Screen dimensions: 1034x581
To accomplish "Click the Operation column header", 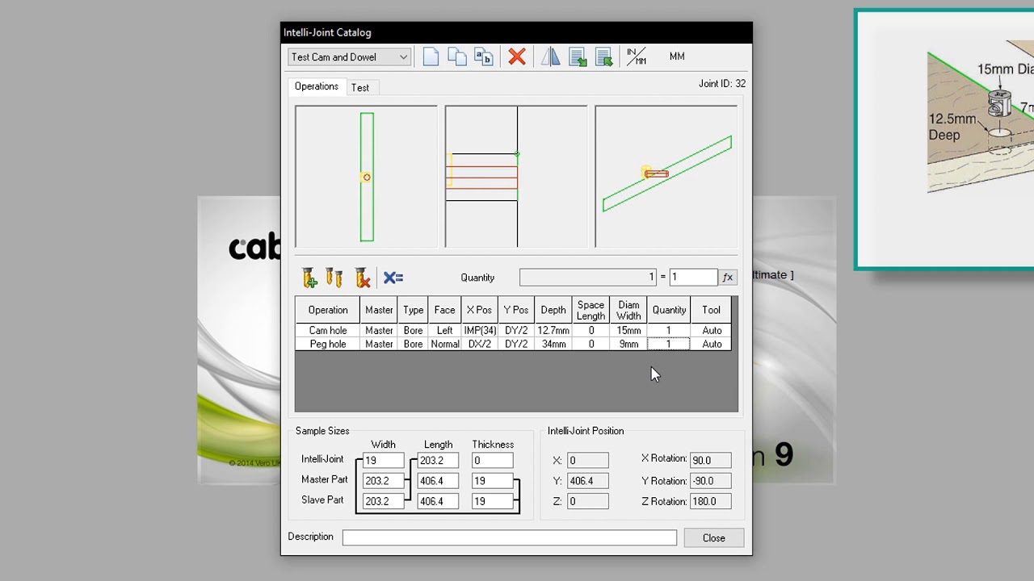I will tap(328, 310).
